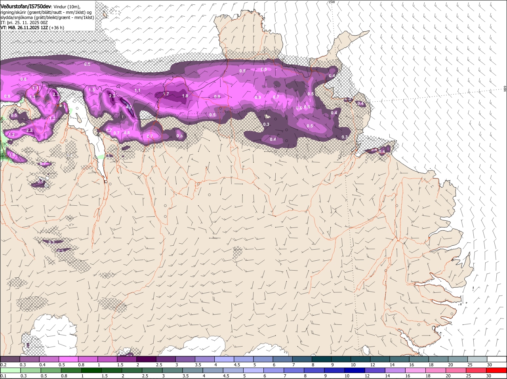Select the 2.2 precipitation value on the map

click(x=29, y=130)
